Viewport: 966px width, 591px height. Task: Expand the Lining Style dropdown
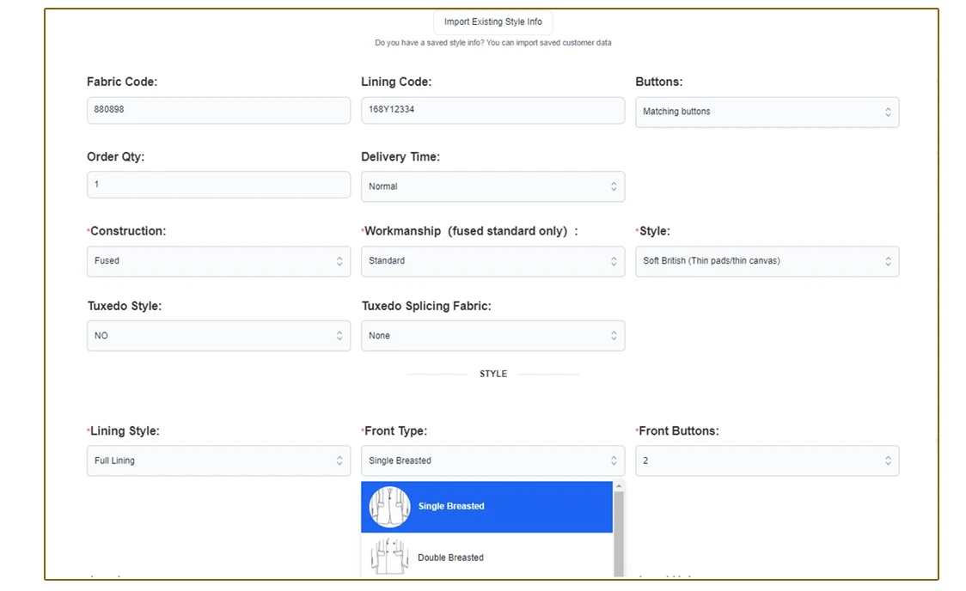[x=218, y=460]
